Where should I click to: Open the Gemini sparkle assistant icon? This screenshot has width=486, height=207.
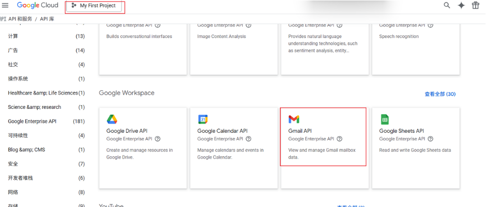pos(461,5)
